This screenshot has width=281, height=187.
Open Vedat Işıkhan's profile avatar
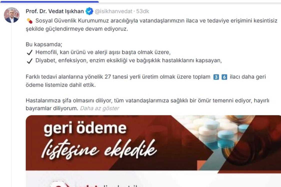coord(12,15)
